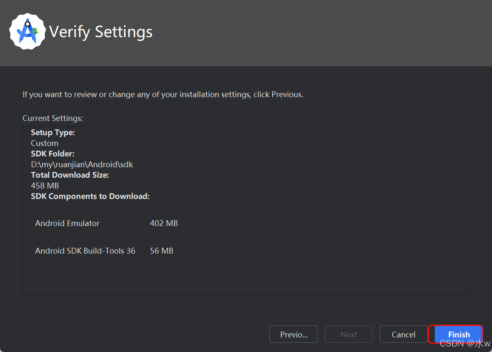Click the SDK Folder label
This screenshot has width=492, height=352.
coord(52,154)
